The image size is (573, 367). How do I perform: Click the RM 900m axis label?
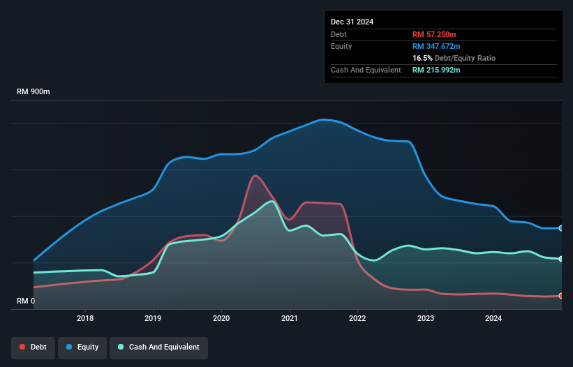click(34, 91)
